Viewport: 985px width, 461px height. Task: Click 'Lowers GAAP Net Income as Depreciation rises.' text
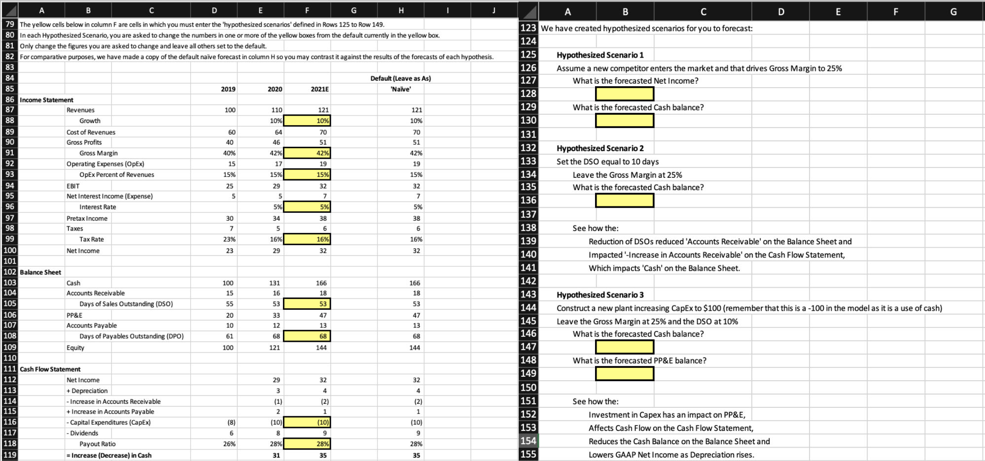pyautogui.click(x=671, y=455)
